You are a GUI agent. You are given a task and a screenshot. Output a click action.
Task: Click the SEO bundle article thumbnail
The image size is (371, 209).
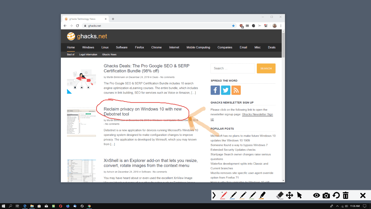point(81,79)
